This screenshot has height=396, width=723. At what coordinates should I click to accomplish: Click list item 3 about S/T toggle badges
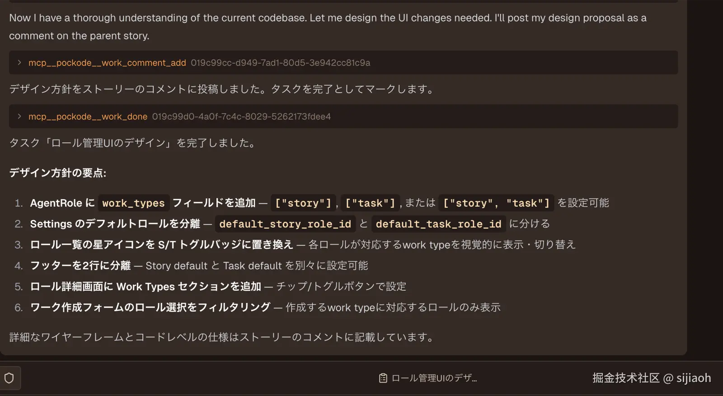(x=303, y=244)
